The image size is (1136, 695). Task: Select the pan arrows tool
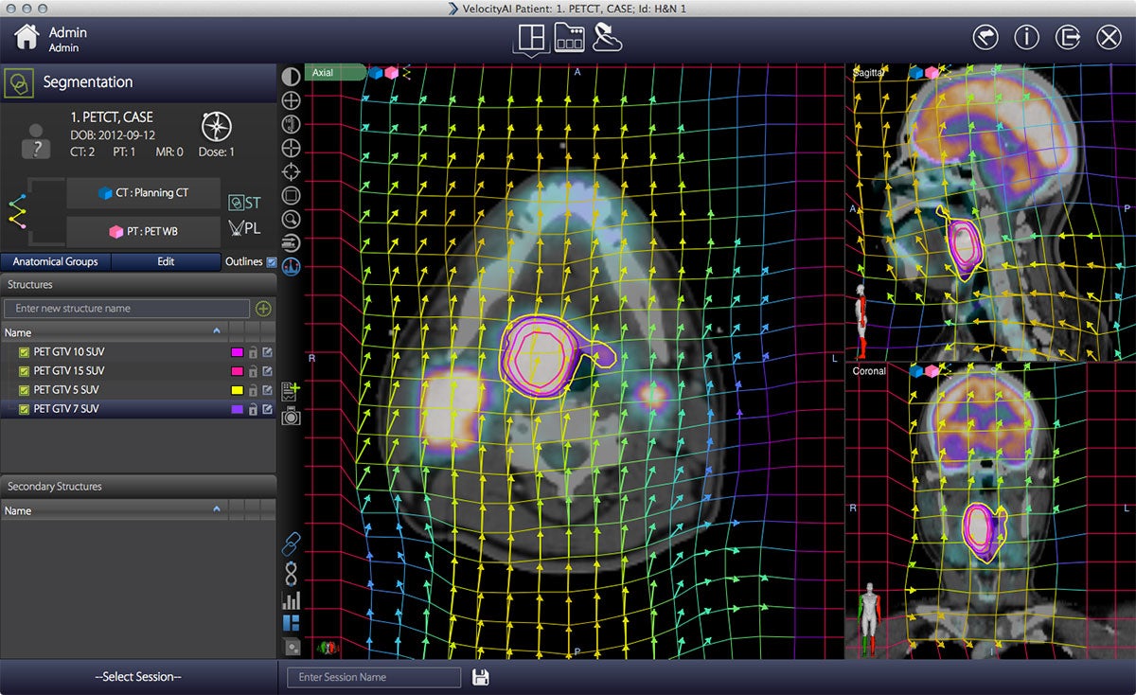pyautogui.click(x=292, y=100)
